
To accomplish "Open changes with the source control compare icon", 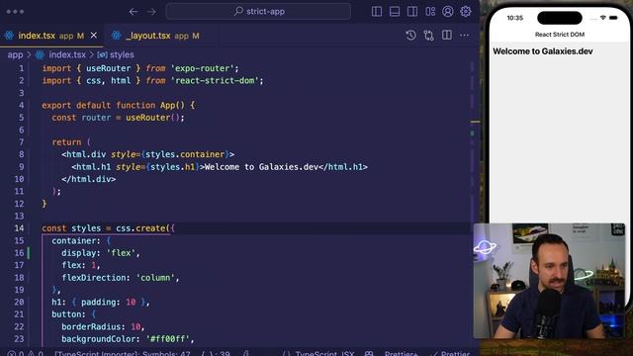I will [428, 36].
